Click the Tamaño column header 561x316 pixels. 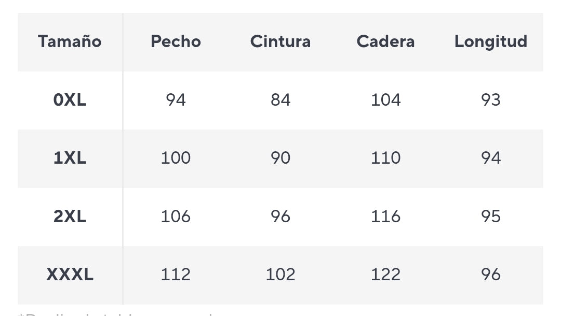70,41
